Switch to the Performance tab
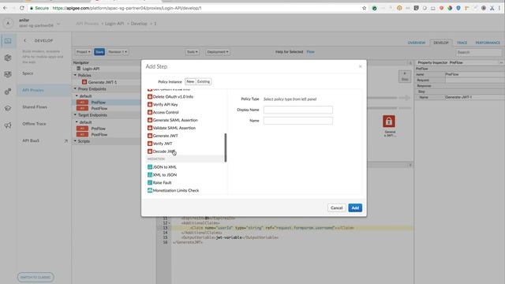505x284 pixels. click(488, 43)
